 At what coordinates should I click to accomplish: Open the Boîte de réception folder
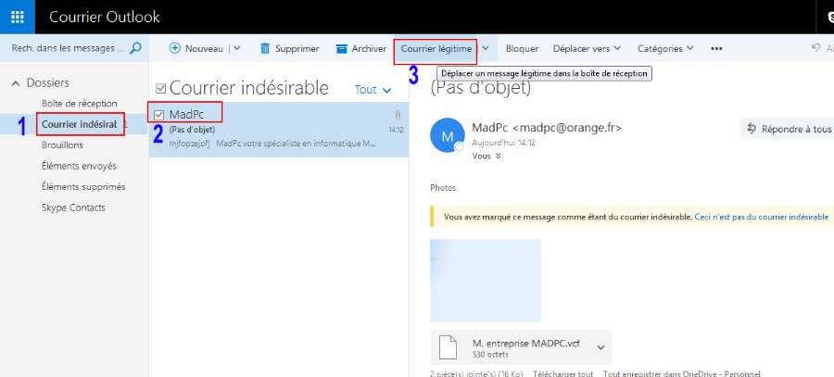[x=79, y=103]
